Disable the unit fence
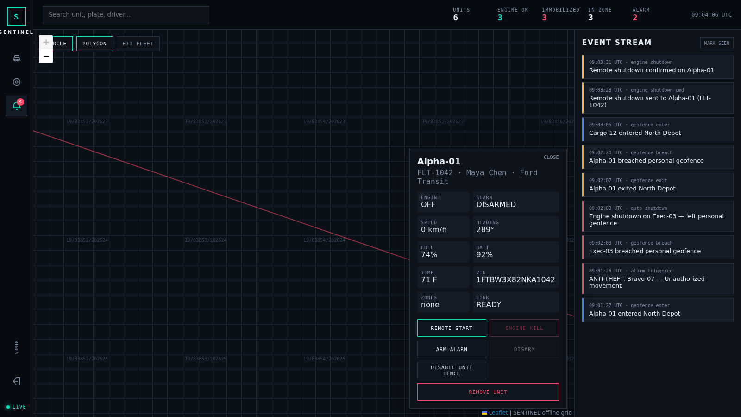 click(x=452, y=371)
